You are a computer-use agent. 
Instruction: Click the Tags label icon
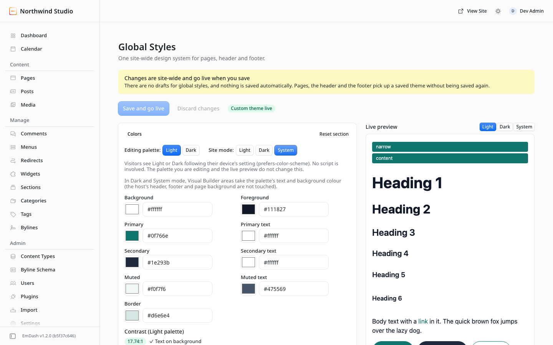click(x=13, y=214)
